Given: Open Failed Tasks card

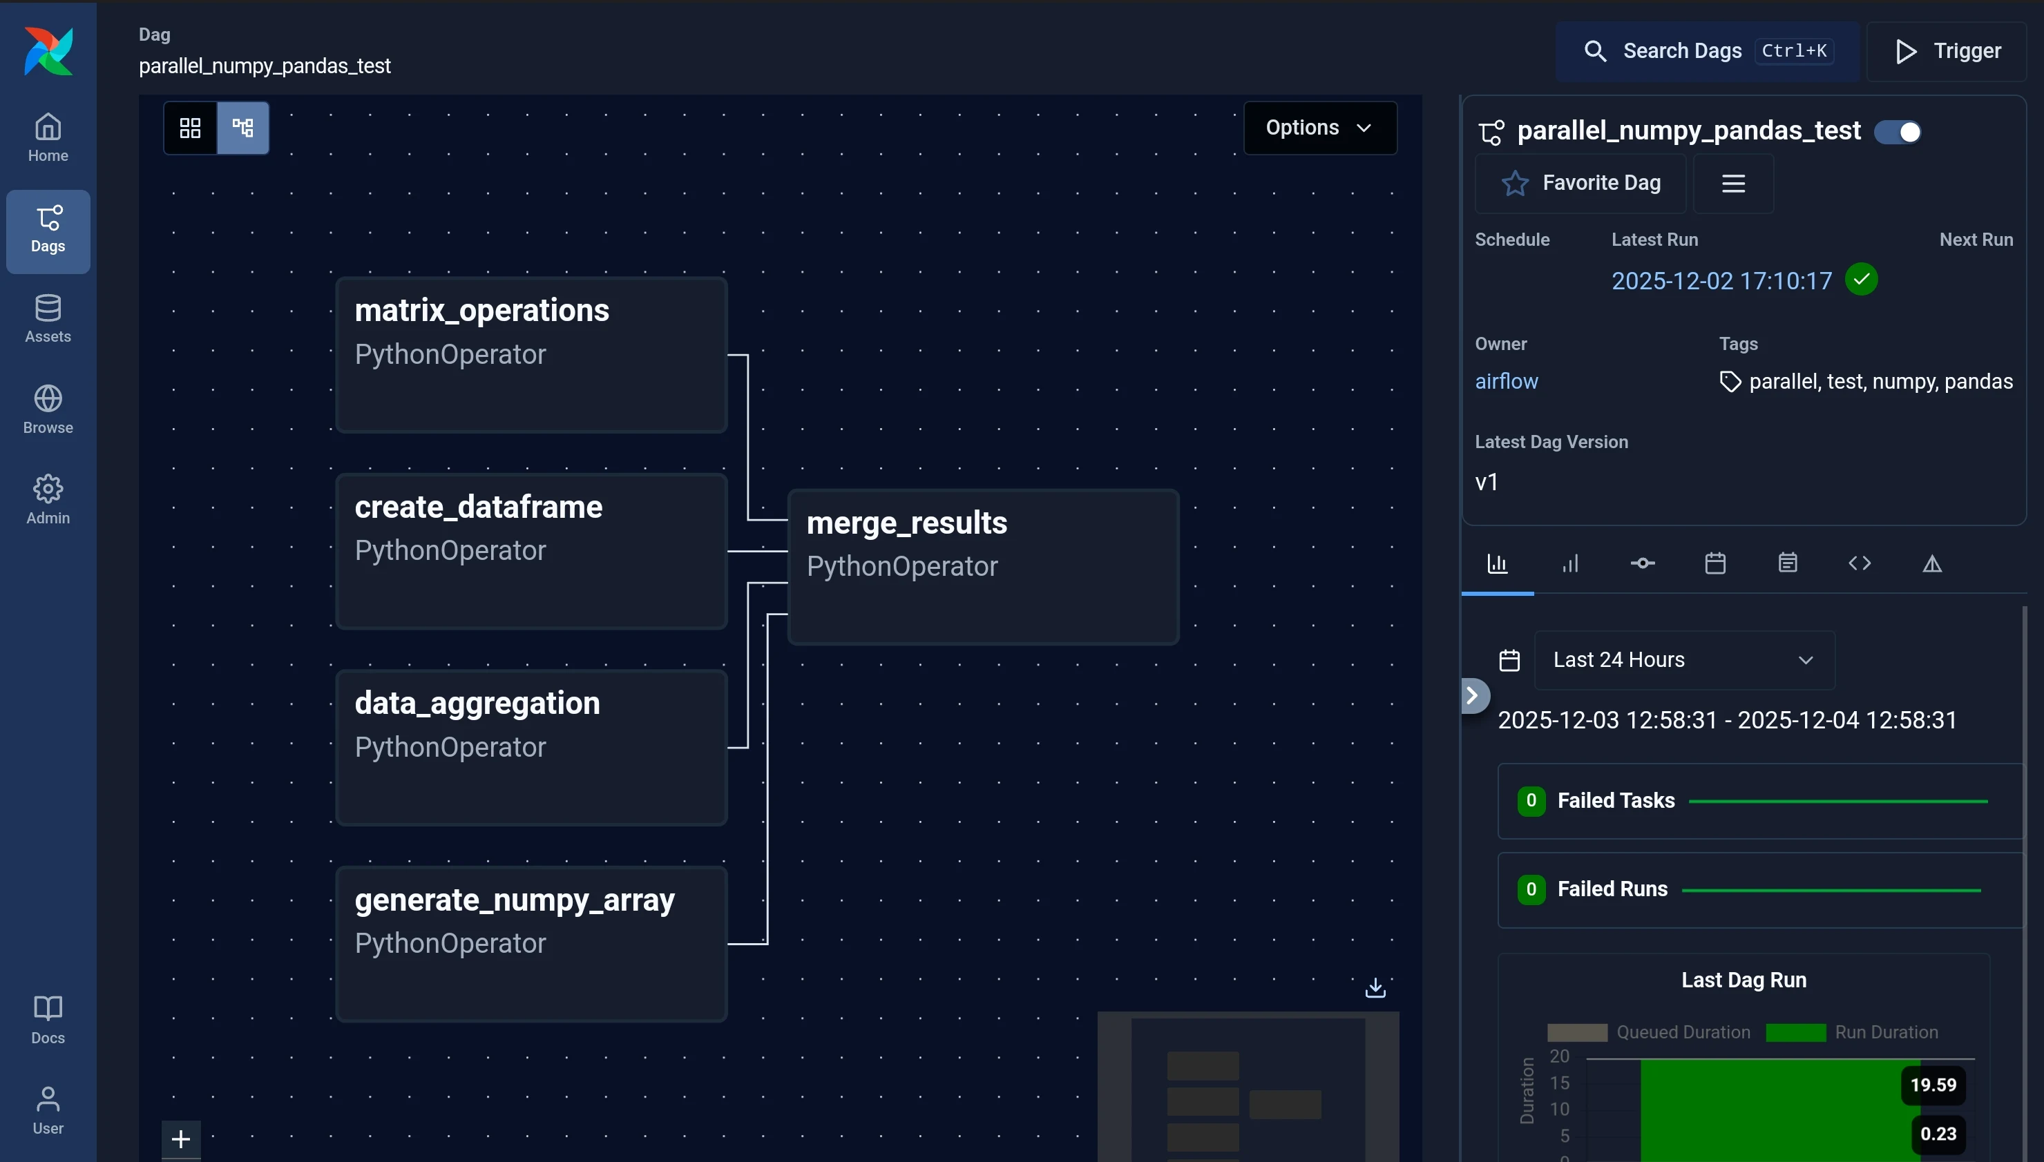Looking at the screenshot, I should pos(1760,800).
